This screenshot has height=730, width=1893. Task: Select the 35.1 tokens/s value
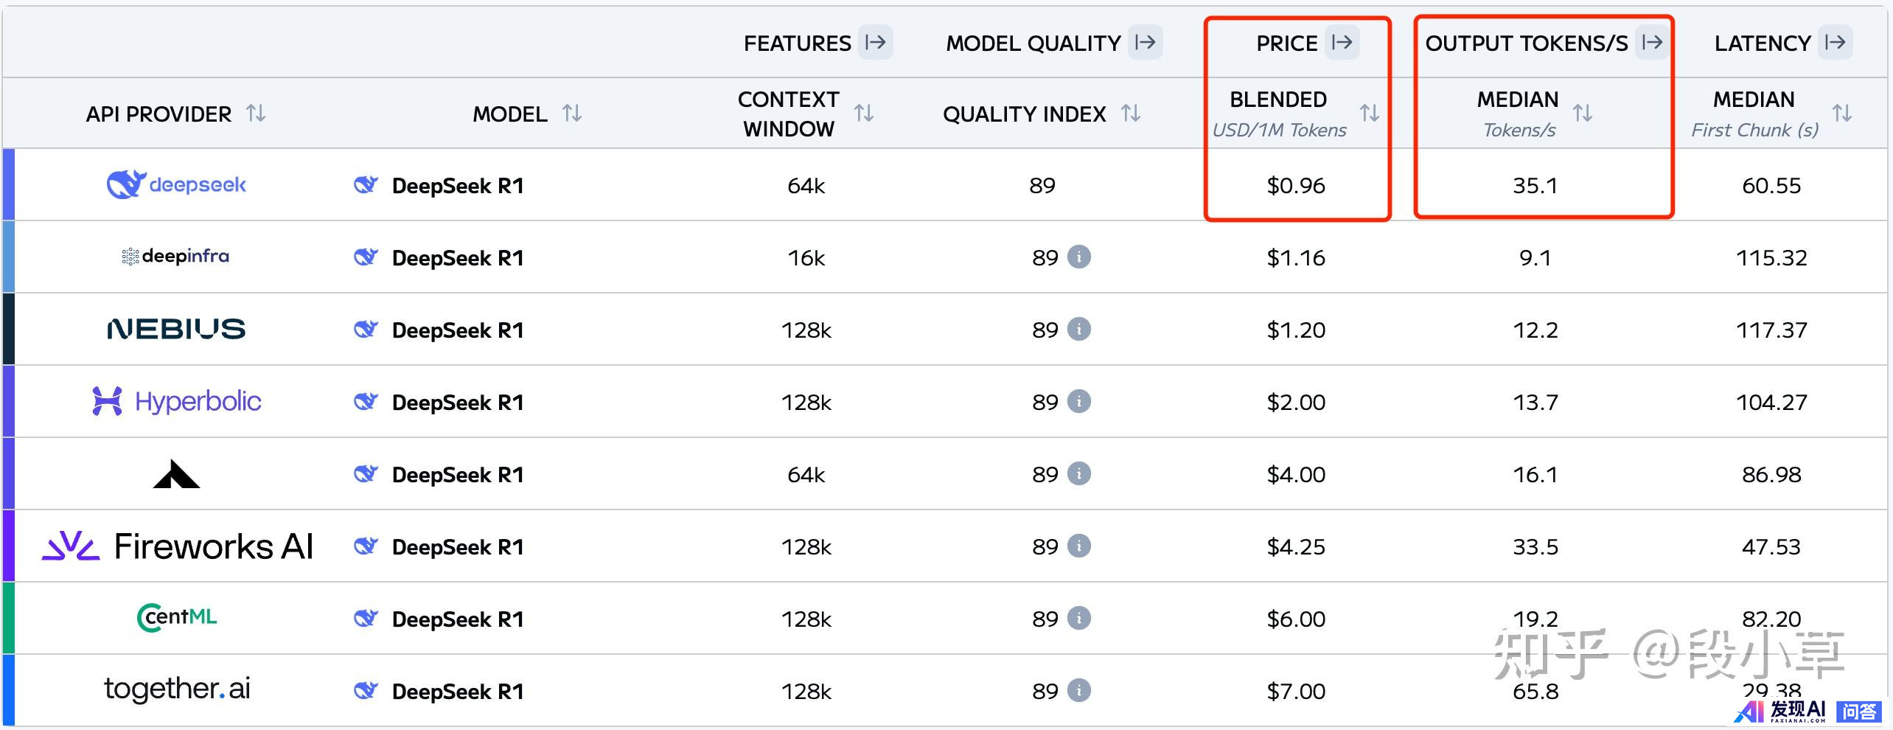[1535, 185]
